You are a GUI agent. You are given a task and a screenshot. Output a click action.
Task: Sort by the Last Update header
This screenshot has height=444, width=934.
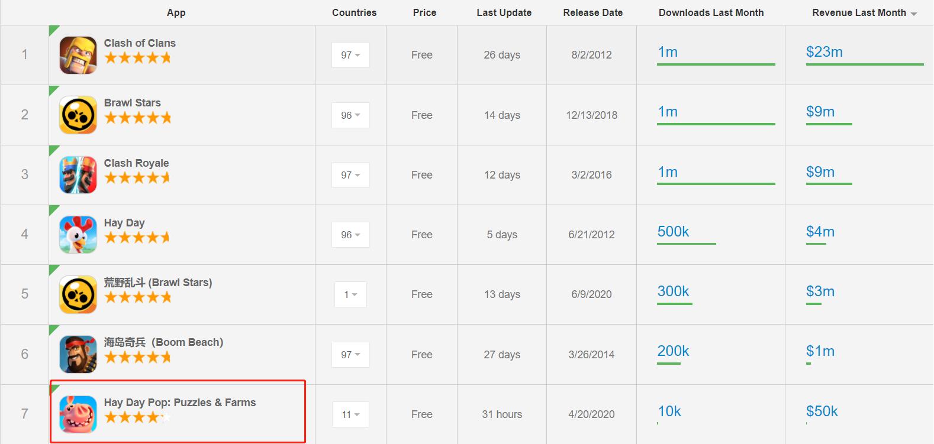(x=504, y=12)
